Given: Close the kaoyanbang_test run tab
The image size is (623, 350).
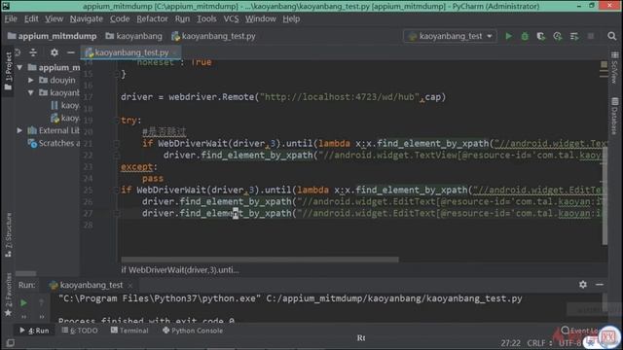Looking at the screenshot, I should coord(130,285).
